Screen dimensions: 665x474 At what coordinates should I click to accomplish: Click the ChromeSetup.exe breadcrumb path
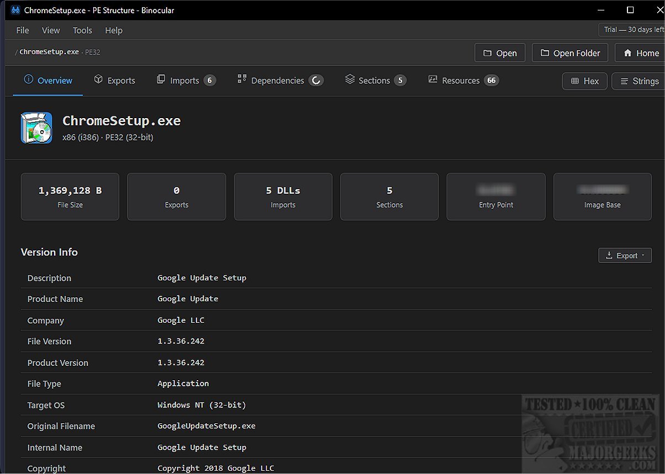pos(49,52)
